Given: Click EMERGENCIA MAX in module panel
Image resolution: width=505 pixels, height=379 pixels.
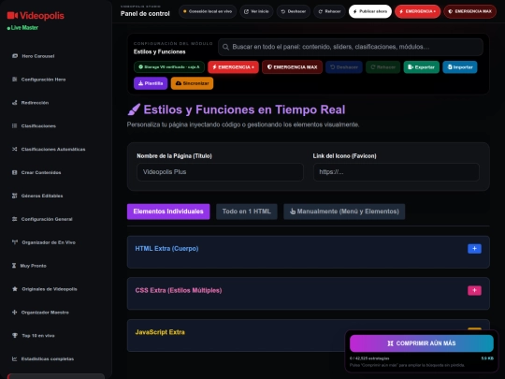Looking at the screenshot, I should [x=292, y=67].
